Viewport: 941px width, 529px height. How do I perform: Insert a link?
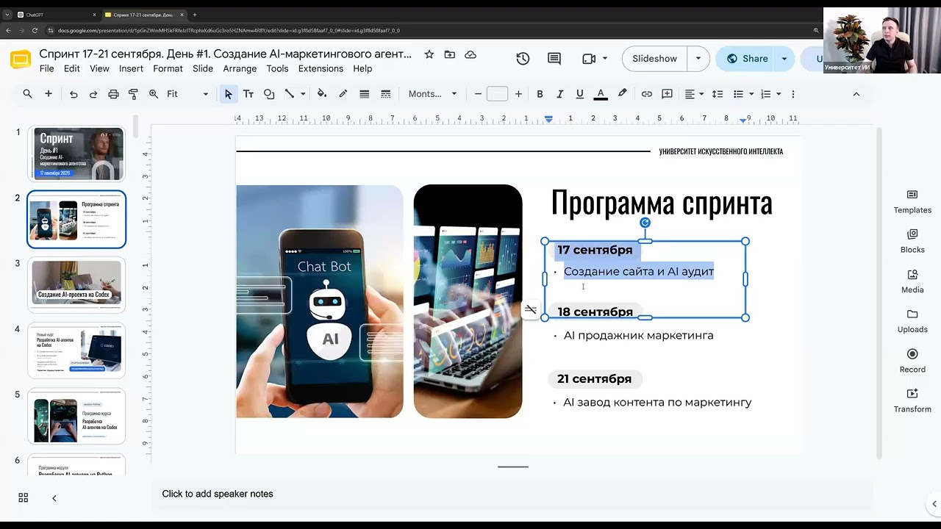[647, 94]
